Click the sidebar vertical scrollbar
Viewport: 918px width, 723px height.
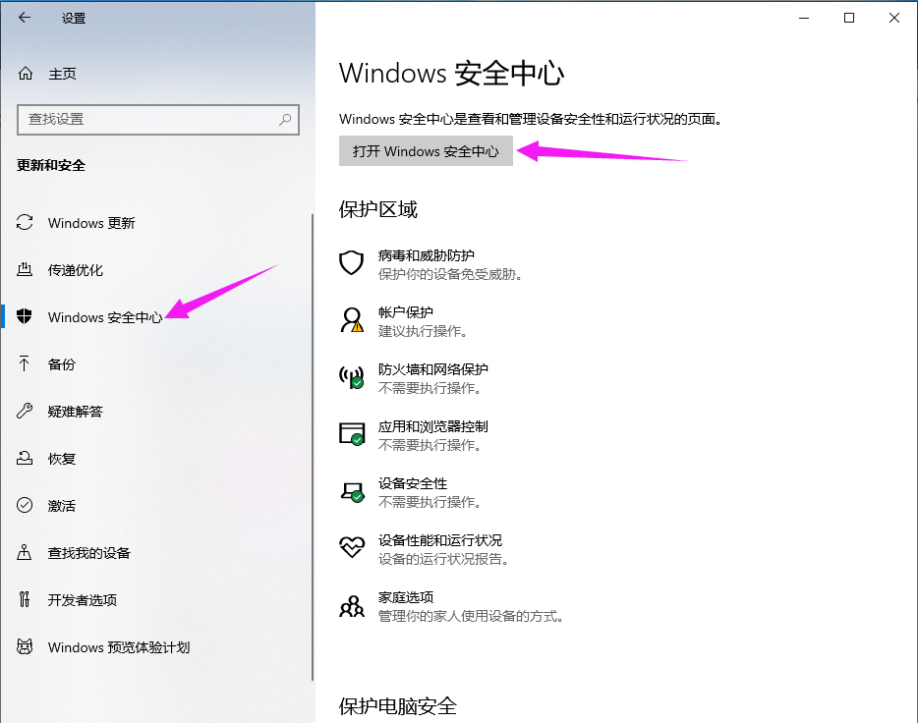click(313, 447)
